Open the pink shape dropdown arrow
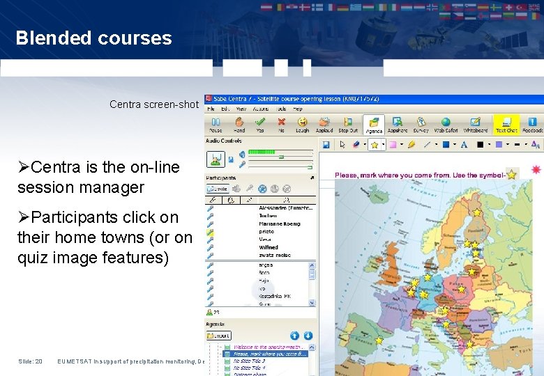Viewport: 544px width, 376px height. (x=402, y=145)
